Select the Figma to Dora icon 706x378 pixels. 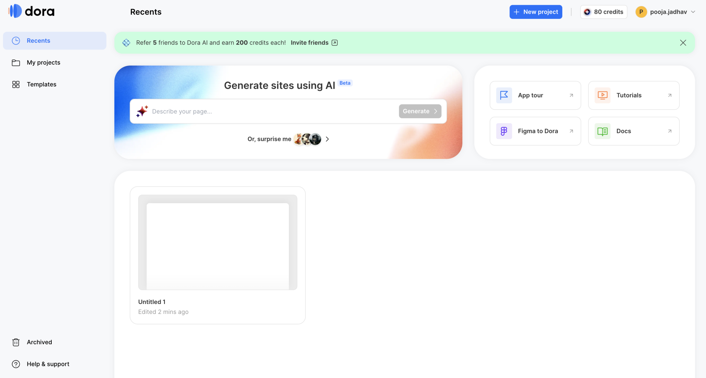tap(504, 131)
